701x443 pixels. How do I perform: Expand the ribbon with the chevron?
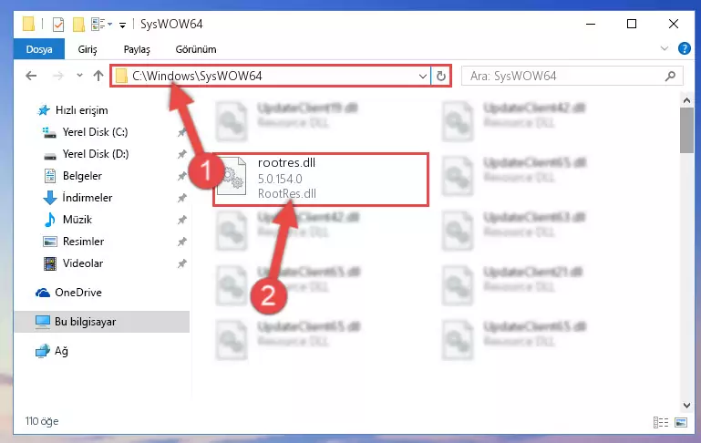[665, 48]
